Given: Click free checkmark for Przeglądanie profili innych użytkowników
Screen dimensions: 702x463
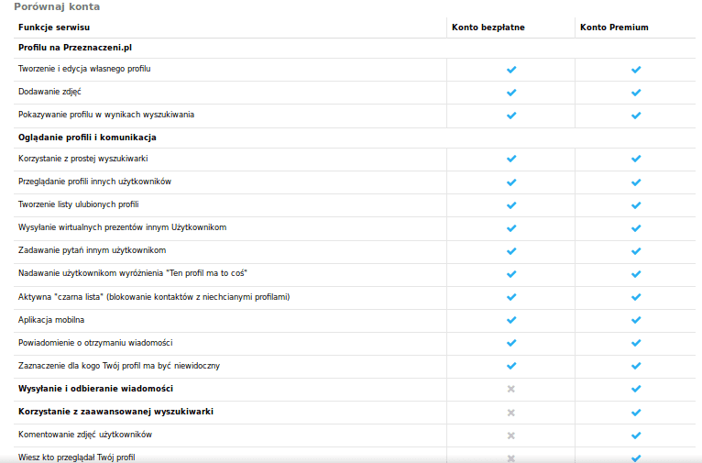Looking at the screenshot, I should pyautogui.click(x=511, y=182).
